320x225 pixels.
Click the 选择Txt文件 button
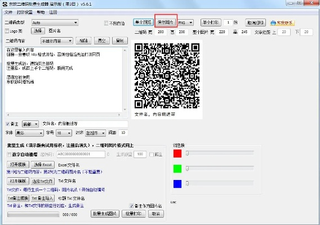43,181
